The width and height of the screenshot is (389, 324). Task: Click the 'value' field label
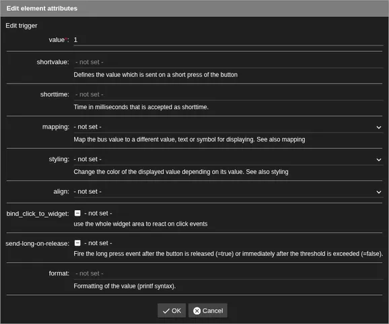(59, 40)
